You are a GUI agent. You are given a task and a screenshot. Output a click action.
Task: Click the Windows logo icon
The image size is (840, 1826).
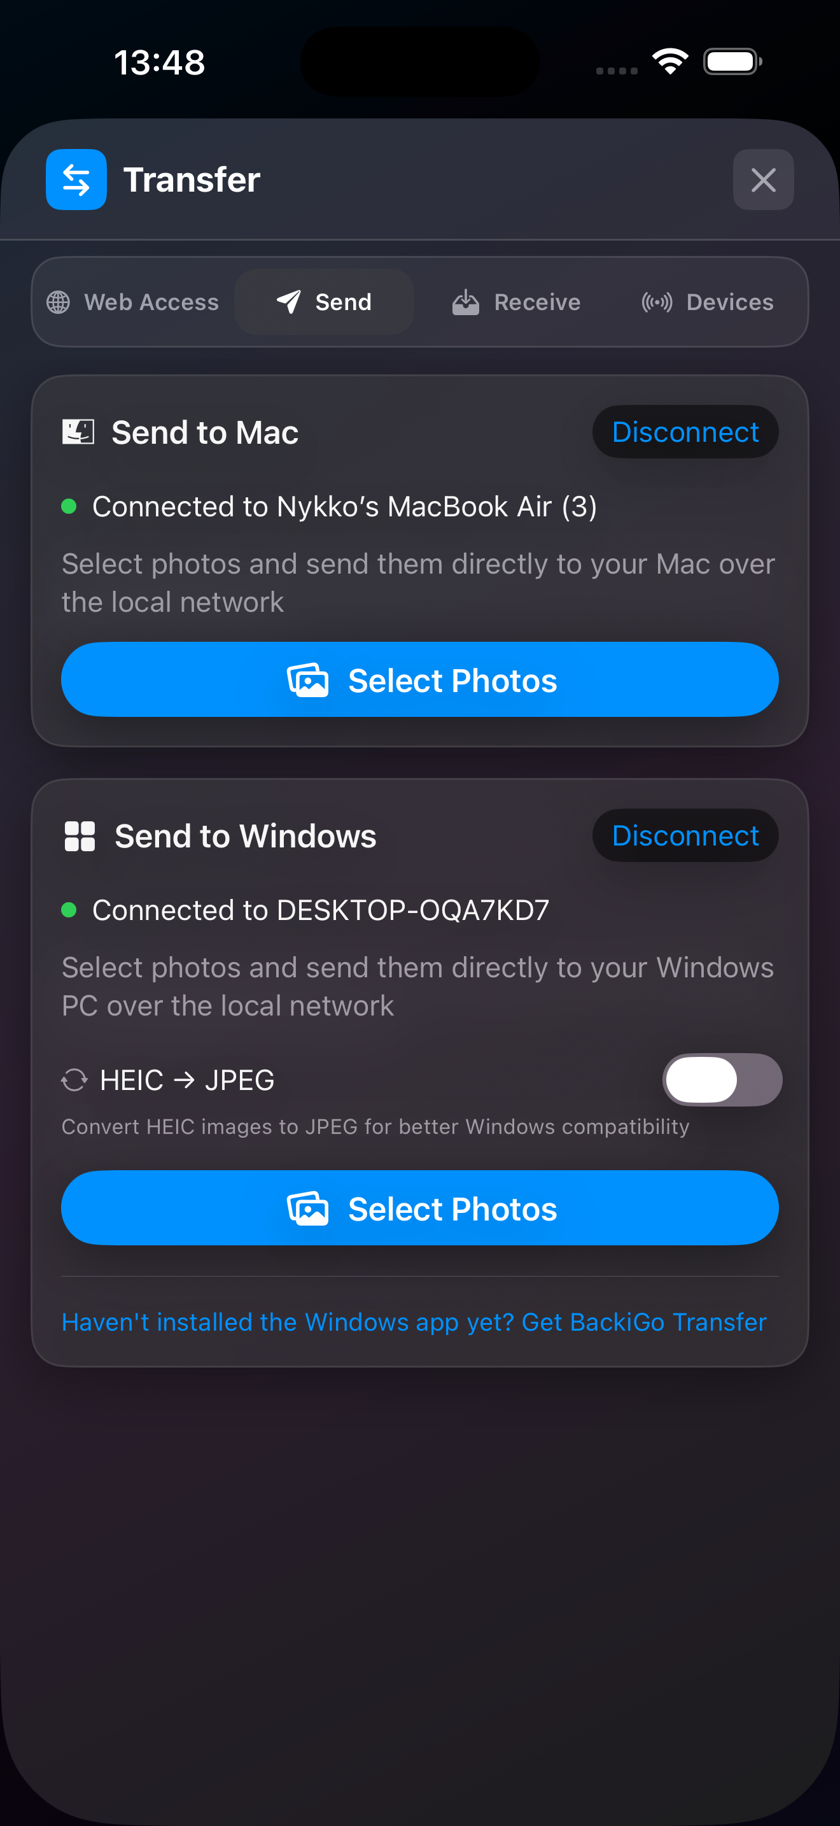coord(80,836)
